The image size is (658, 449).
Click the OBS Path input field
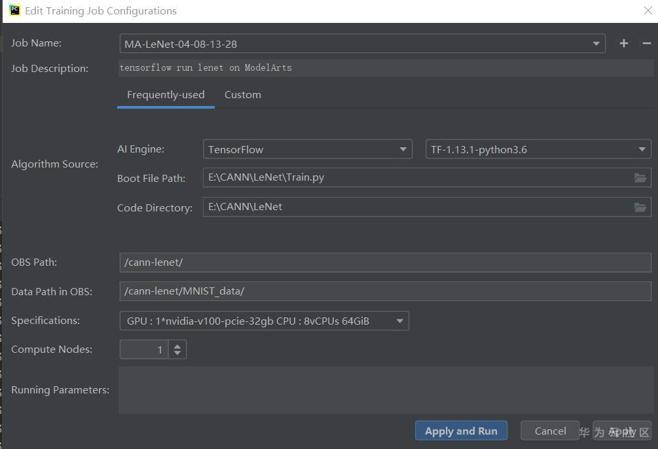pyautogui.click(x=385, y=262)
